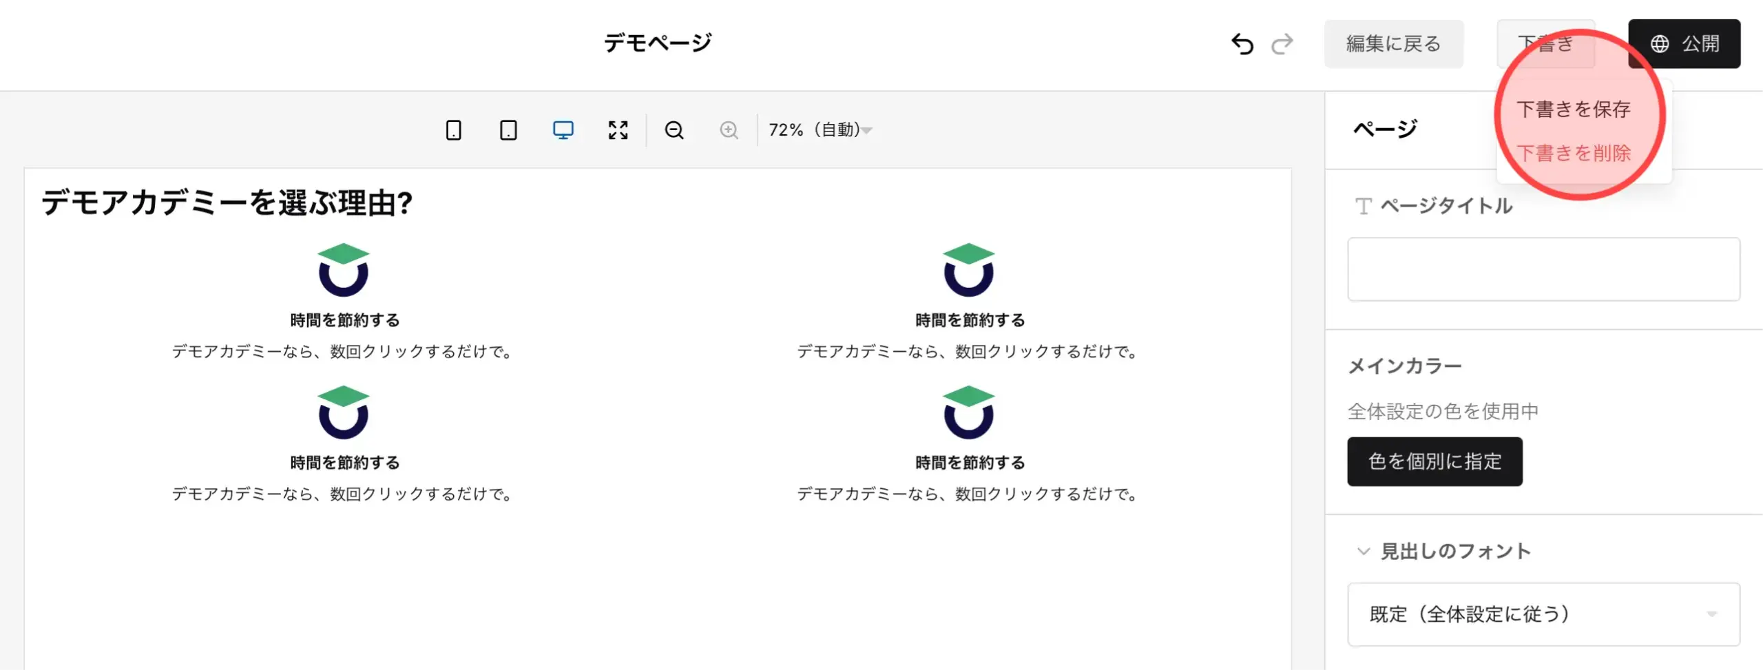
Task: Switch to tablet preview
Action: pos(508,130)
